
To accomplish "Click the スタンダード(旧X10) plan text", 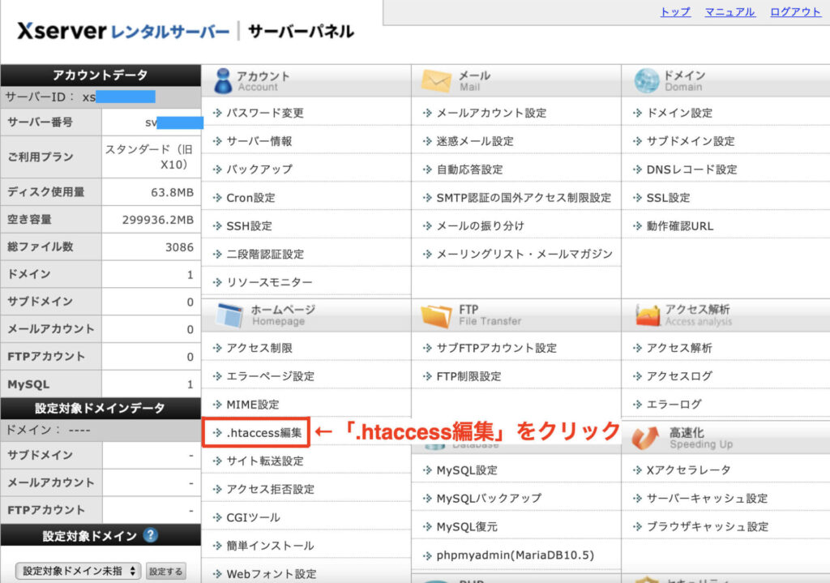I will pos(149,156).
